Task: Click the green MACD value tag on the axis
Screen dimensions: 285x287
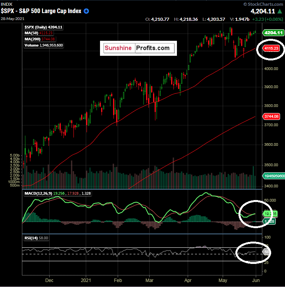Action: (x=270, y=214)
